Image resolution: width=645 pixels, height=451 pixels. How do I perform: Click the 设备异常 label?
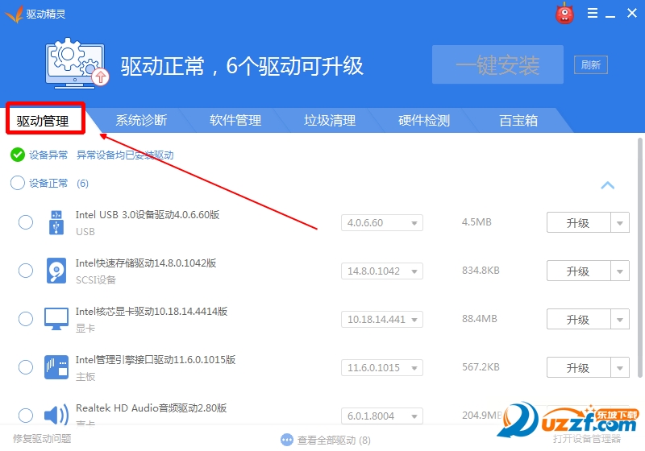click(x=48, y=155)
